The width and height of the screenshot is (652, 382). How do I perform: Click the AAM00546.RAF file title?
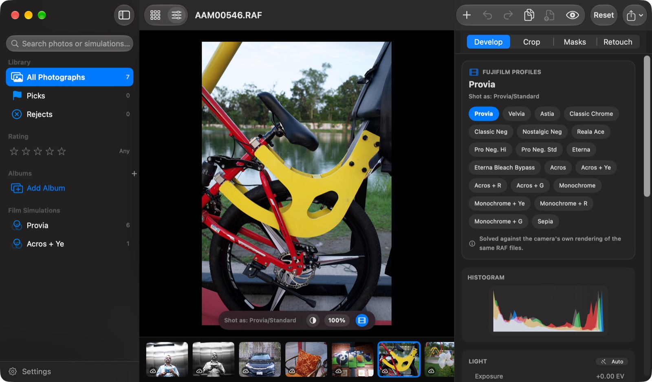(x=228, y=15)
